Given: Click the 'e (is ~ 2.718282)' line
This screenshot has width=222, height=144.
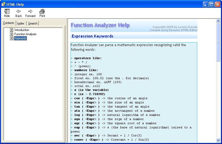Looking at the screenshot, I should click(88, 94).
